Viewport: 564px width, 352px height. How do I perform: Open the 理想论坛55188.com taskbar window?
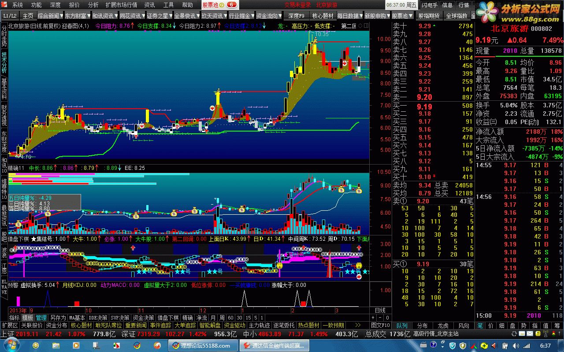pyautogui.click(x=203, y=345)
